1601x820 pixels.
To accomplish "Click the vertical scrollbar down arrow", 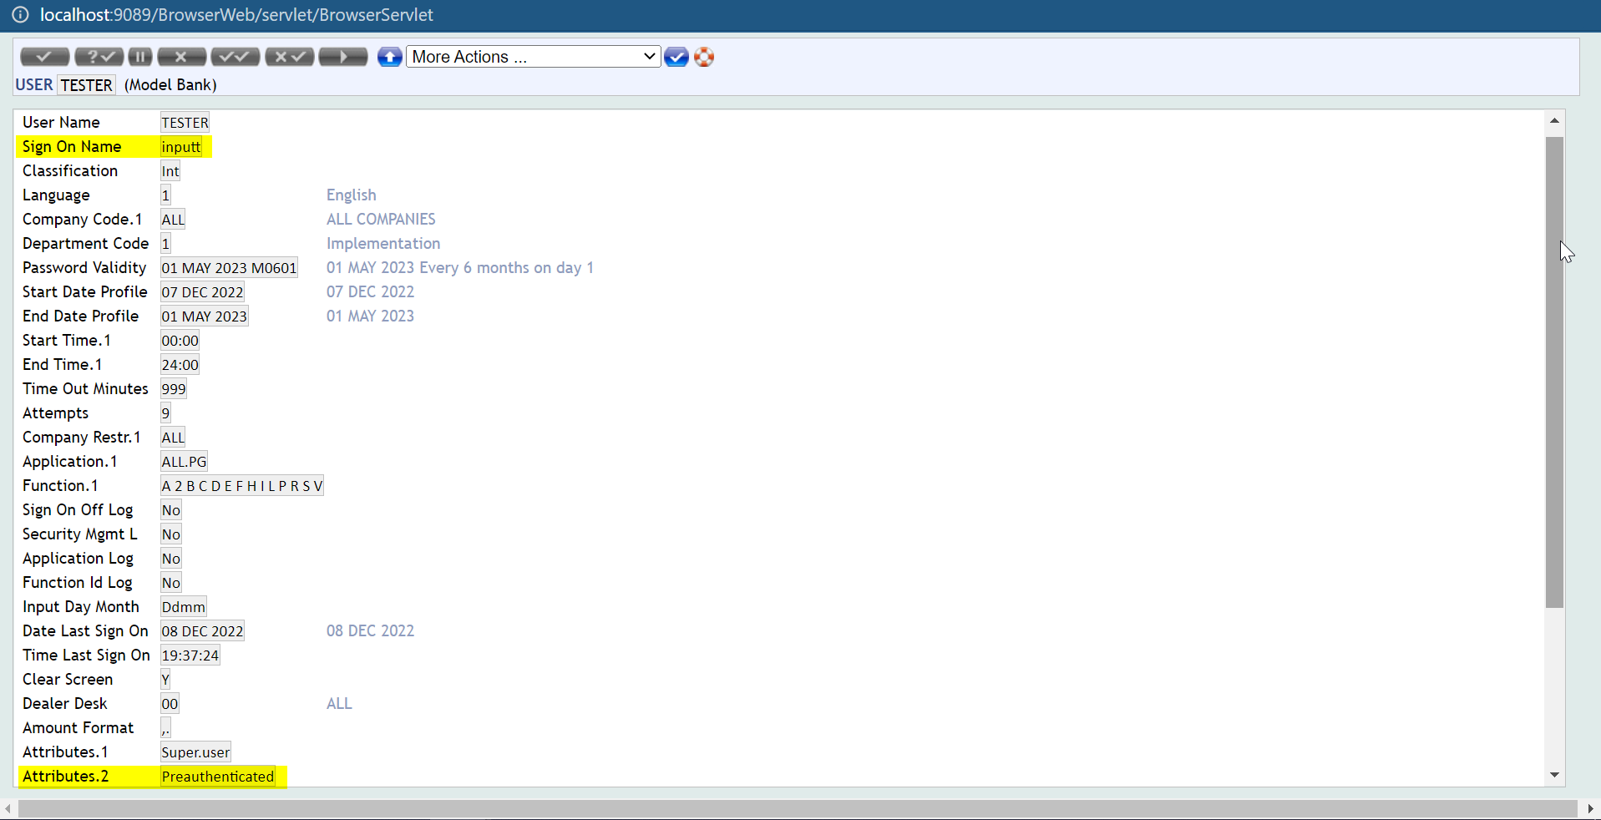I will point(1554,775).
